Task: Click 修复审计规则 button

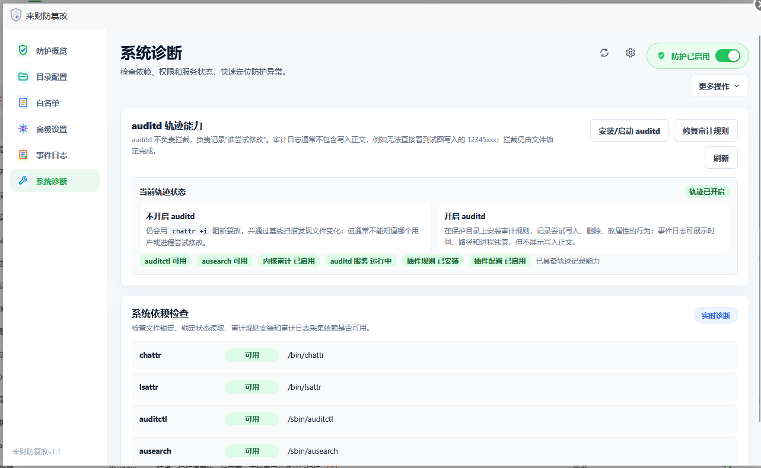Action: pyautogui.click(x=705, y=130)
